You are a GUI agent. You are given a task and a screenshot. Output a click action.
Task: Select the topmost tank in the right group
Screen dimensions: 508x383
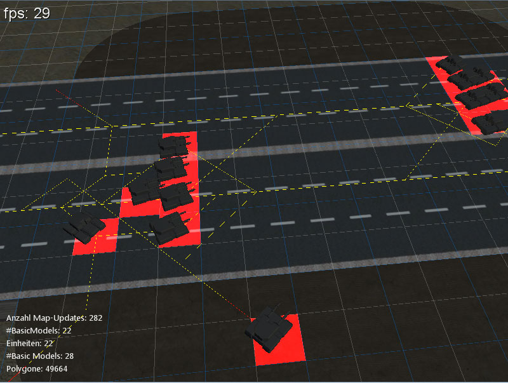point(453,64)
